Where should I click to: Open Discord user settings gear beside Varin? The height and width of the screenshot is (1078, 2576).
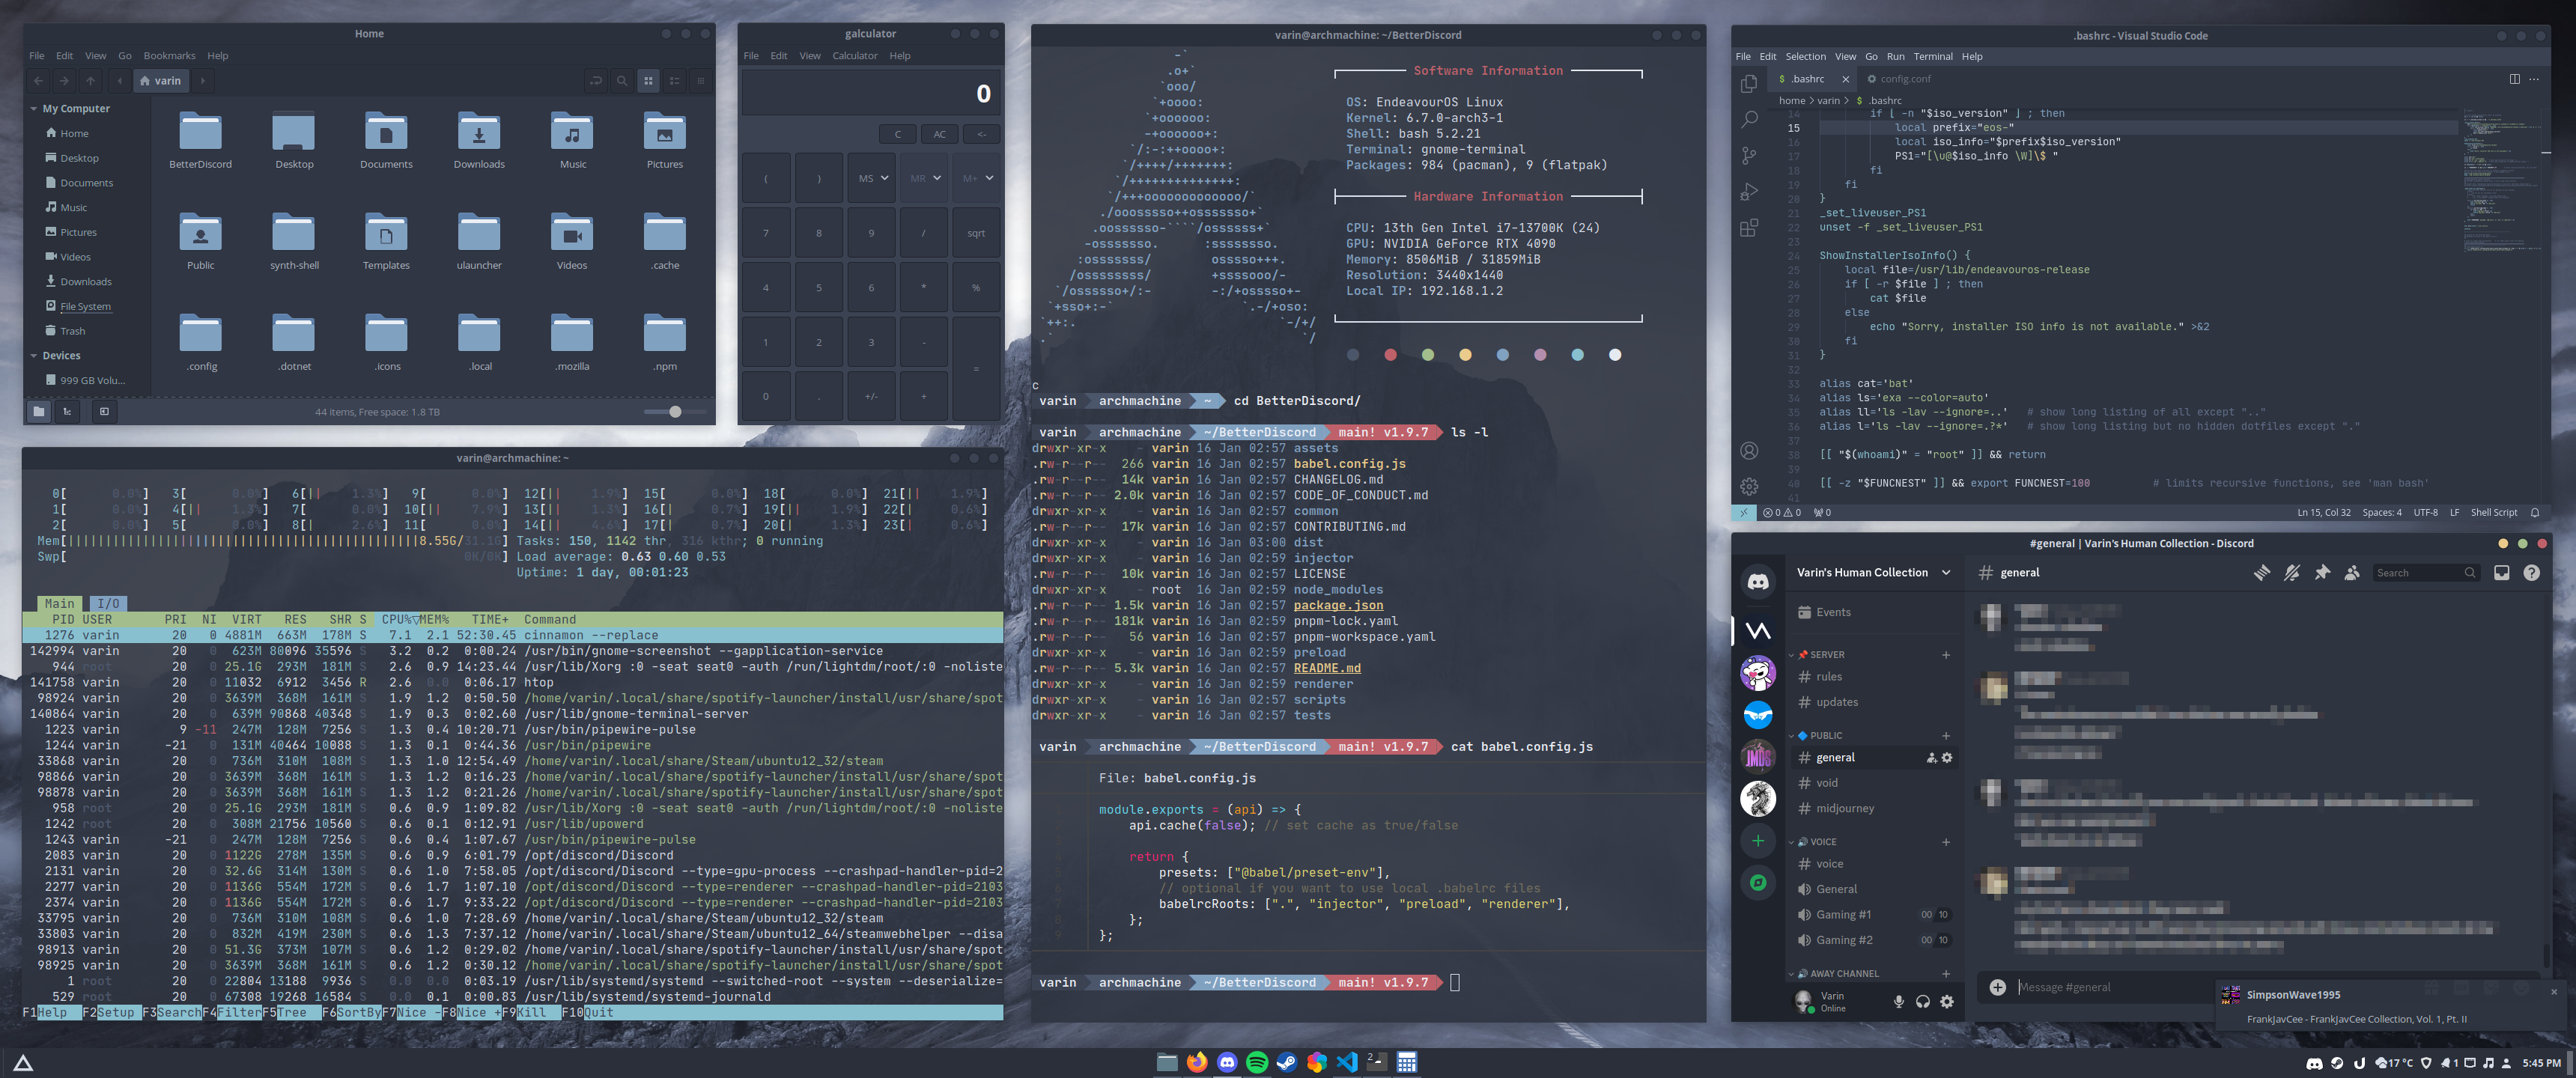1946,1001
